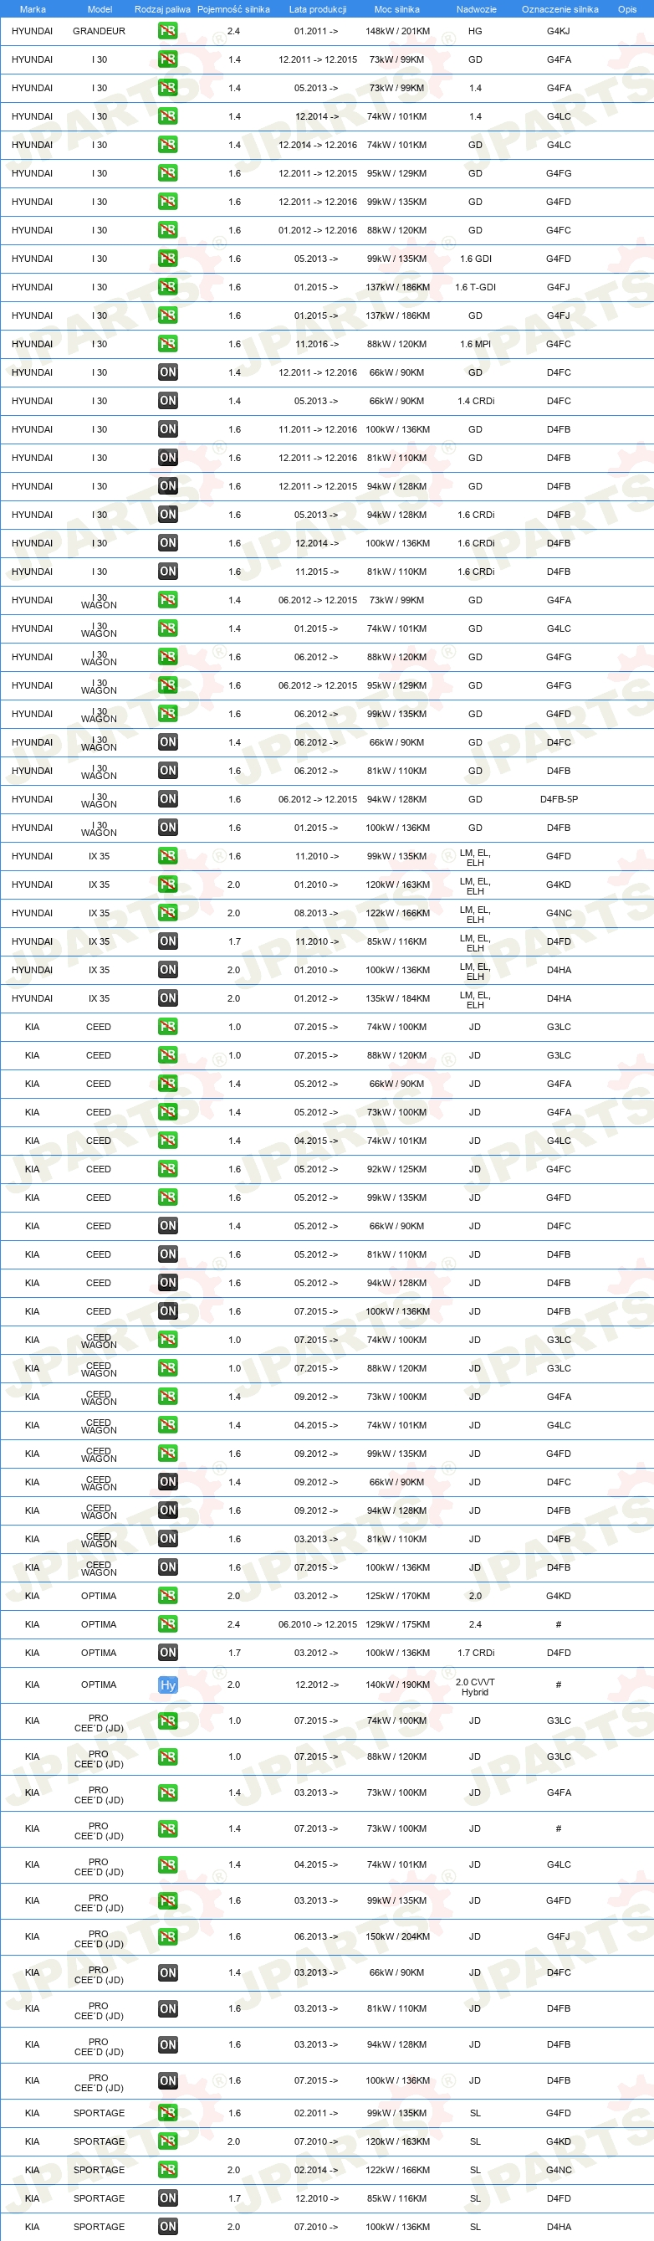Click petrol icon in Pro Cee'd 150kW row
Screen dimensions: 654x2241
coord(168,1936)
